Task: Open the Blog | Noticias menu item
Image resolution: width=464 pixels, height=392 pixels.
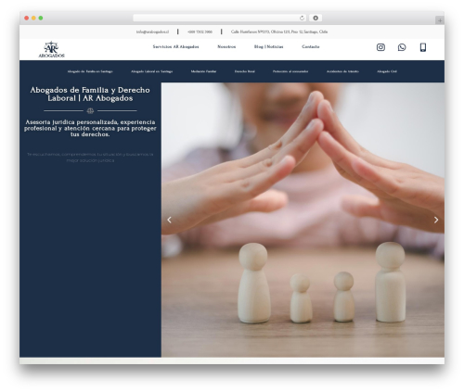Action: 268,46
